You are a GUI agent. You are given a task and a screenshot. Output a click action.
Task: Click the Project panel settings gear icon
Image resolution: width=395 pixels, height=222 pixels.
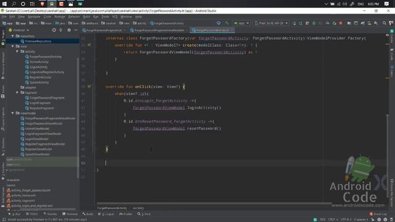click(x=69, y=30)
